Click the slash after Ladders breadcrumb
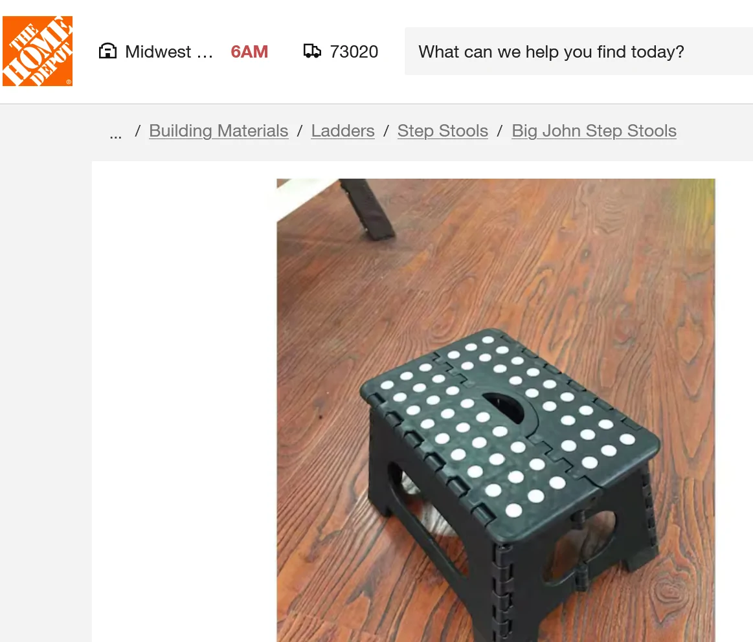The image size is (753, 642). coord(386,131)
